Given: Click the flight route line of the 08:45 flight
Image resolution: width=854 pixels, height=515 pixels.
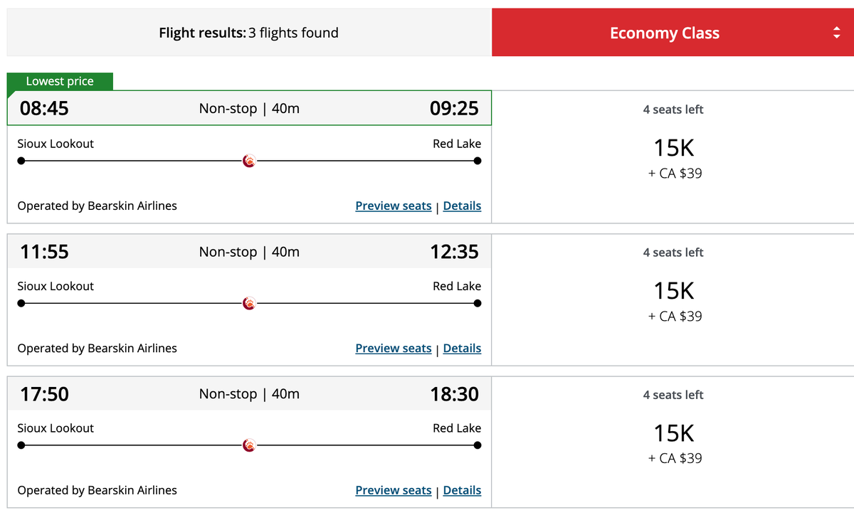Looking at the screenshot, I should tap(142, 161).
